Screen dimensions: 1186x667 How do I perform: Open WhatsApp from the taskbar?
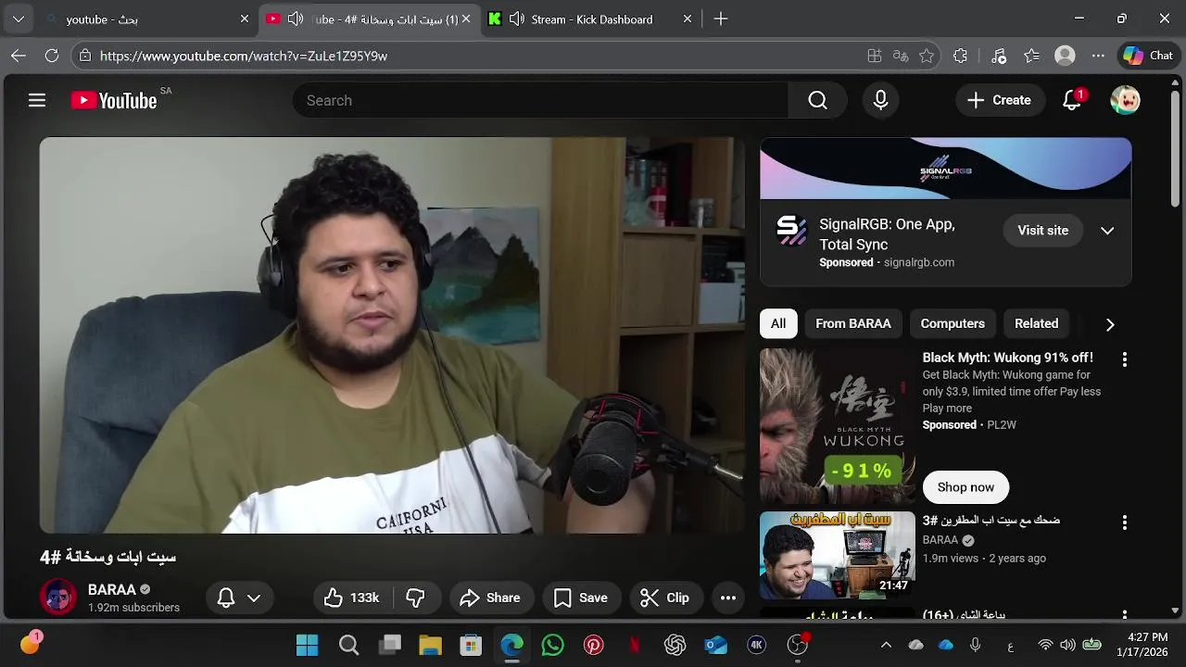553,645
